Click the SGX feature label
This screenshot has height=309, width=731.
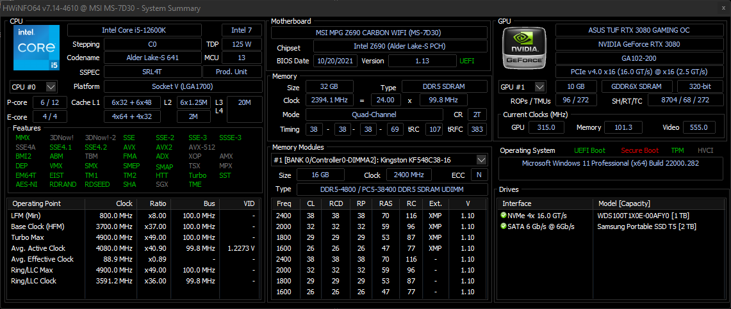(162, 184)
